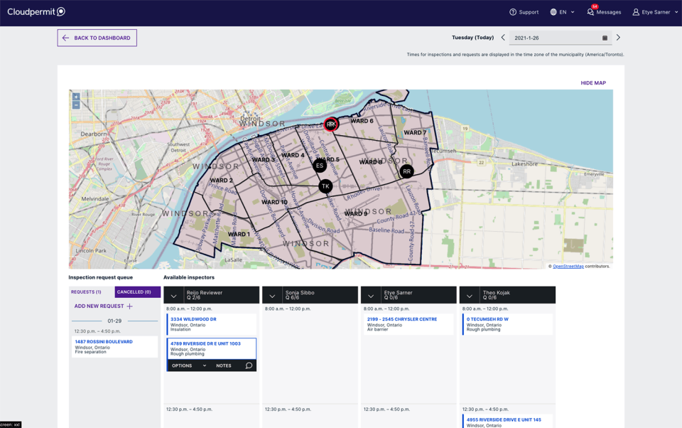Click the RR inspector map marker
The height and width of the screenshot is (428, 682).
pyautogui.click(x=406, y=171)
